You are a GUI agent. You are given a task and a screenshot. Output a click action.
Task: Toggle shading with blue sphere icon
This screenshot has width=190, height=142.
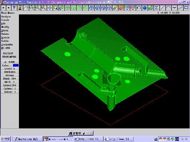click(145, 8)
